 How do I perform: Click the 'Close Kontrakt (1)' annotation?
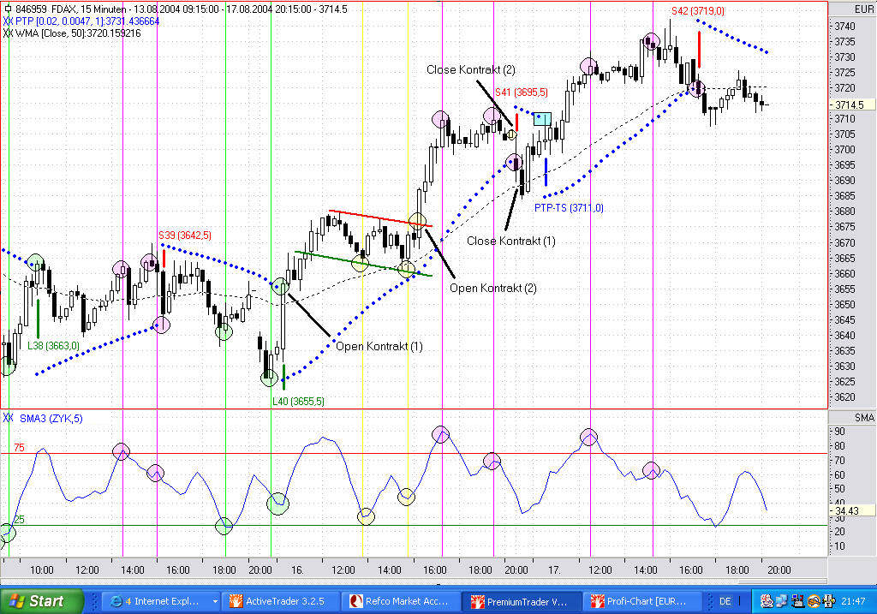coord(510,241)
